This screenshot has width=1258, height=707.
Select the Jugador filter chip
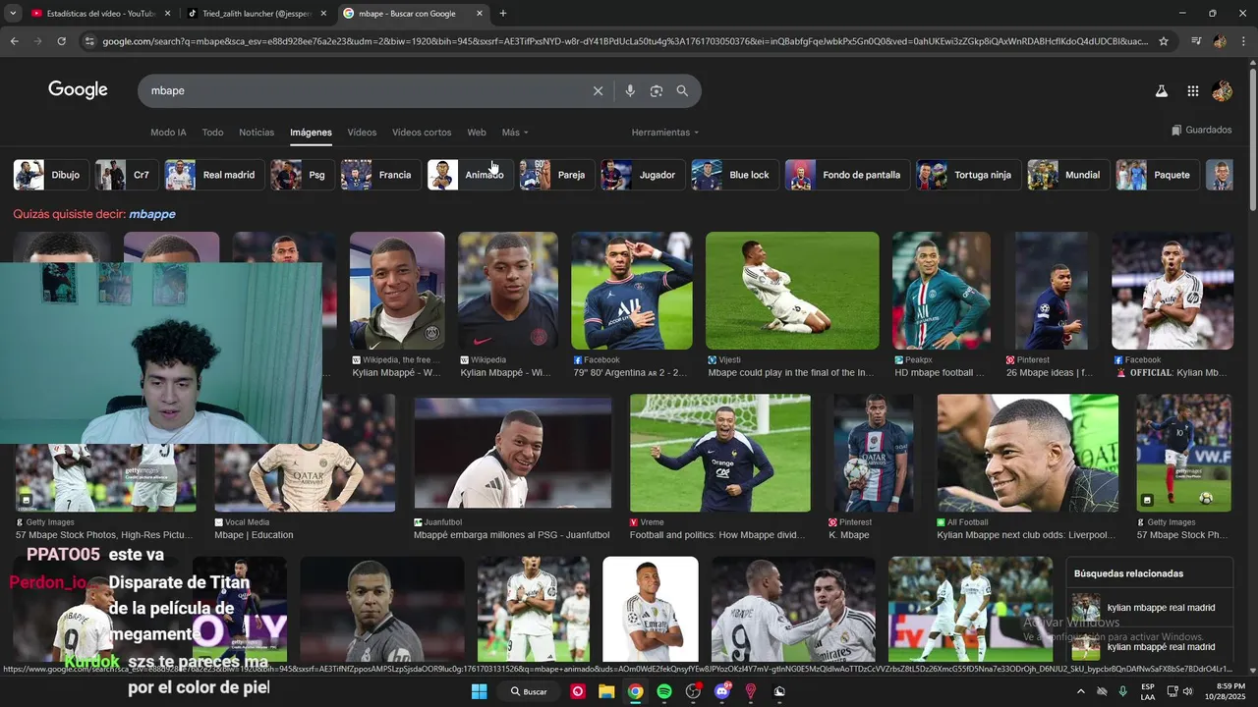(x=642, y=175)
